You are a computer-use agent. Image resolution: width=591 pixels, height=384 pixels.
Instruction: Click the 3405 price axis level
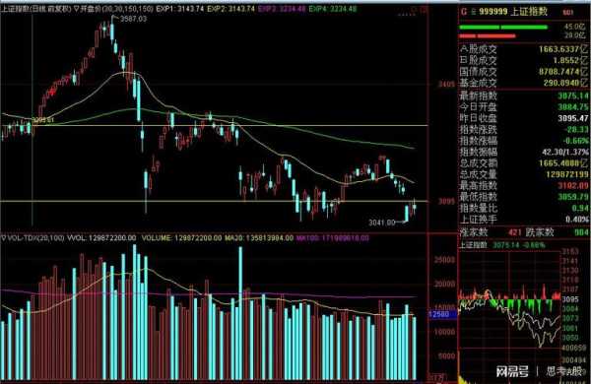[x=446, y=84]
